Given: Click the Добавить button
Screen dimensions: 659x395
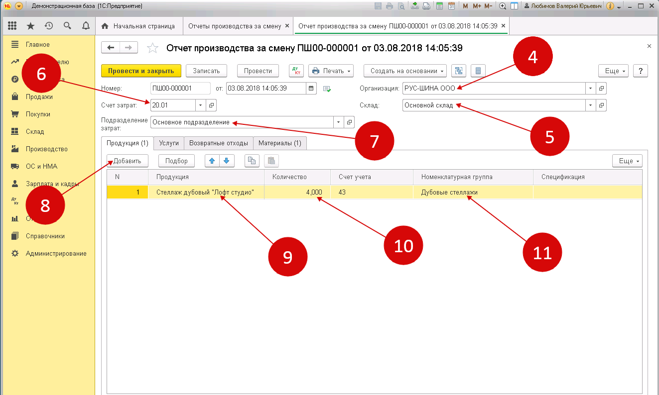Looking at the screenshot, I should (128, 161).
